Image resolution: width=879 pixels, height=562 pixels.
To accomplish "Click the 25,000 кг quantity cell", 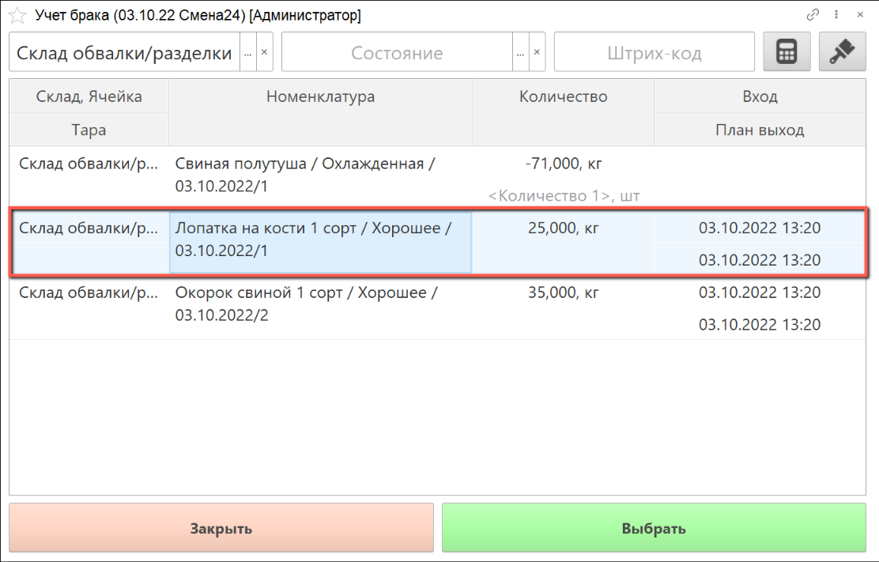I will point(563,228).
